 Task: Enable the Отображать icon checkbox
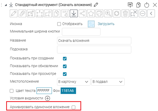click(x=59, y=24)
